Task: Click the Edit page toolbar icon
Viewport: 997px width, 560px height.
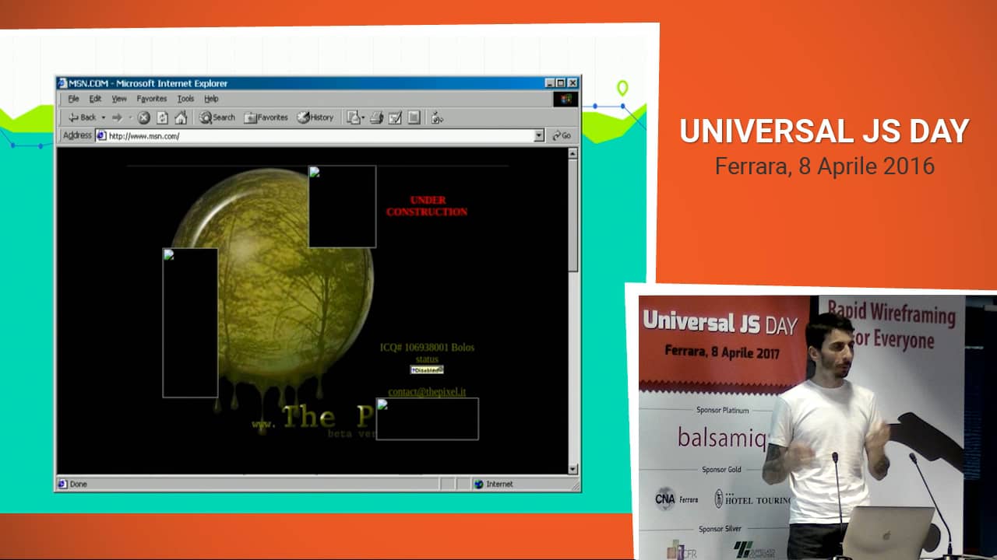Action: 395,117
